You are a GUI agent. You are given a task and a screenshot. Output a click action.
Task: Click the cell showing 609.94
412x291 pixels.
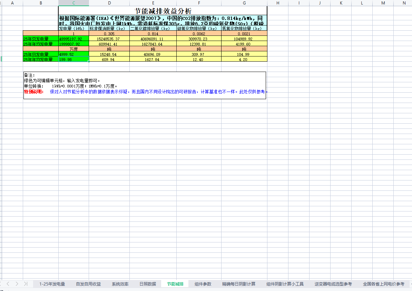(x=109, y=59)
